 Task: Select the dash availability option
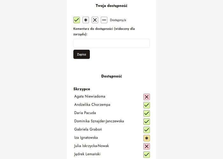(104, 20)
